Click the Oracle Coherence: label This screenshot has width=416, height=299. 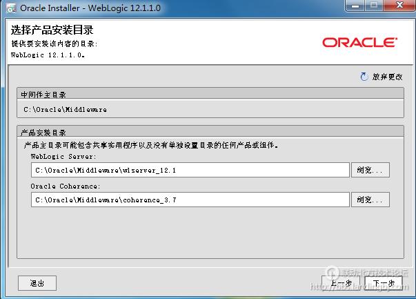click(x=66, y=186)
